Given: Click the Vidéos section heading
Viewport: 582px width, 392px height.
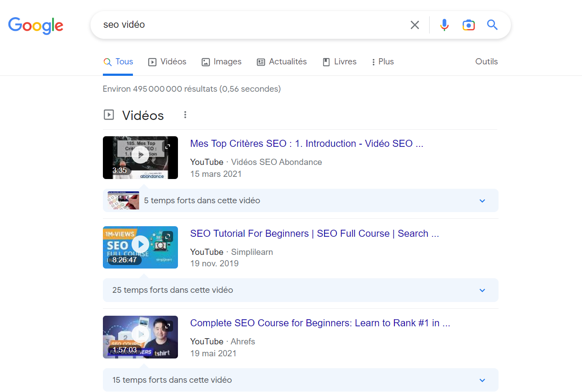Looking at the screenshot, I should coord(143,116).
